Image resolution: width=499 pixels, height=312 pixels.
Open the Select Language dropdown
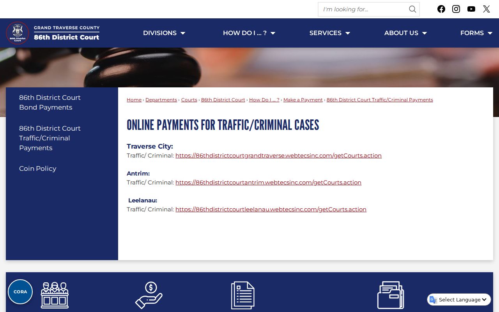pos(459,300)
